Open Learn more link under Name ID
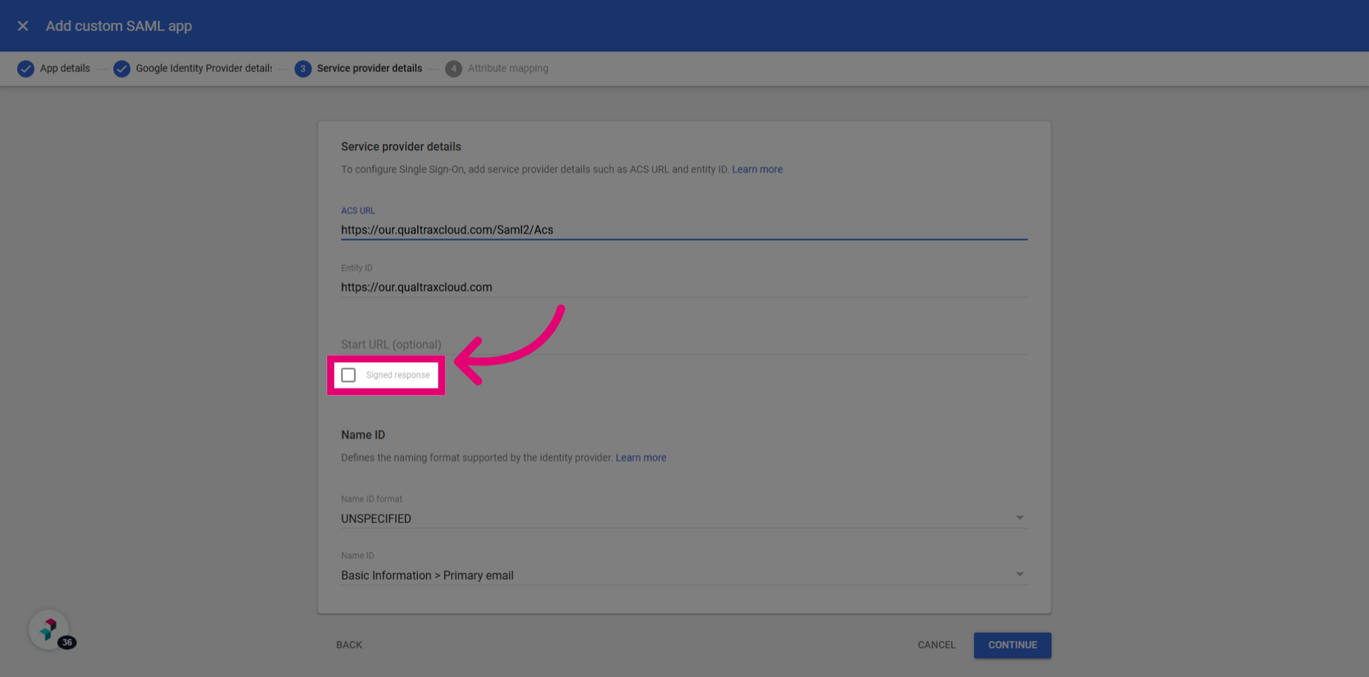 [641, 458]
